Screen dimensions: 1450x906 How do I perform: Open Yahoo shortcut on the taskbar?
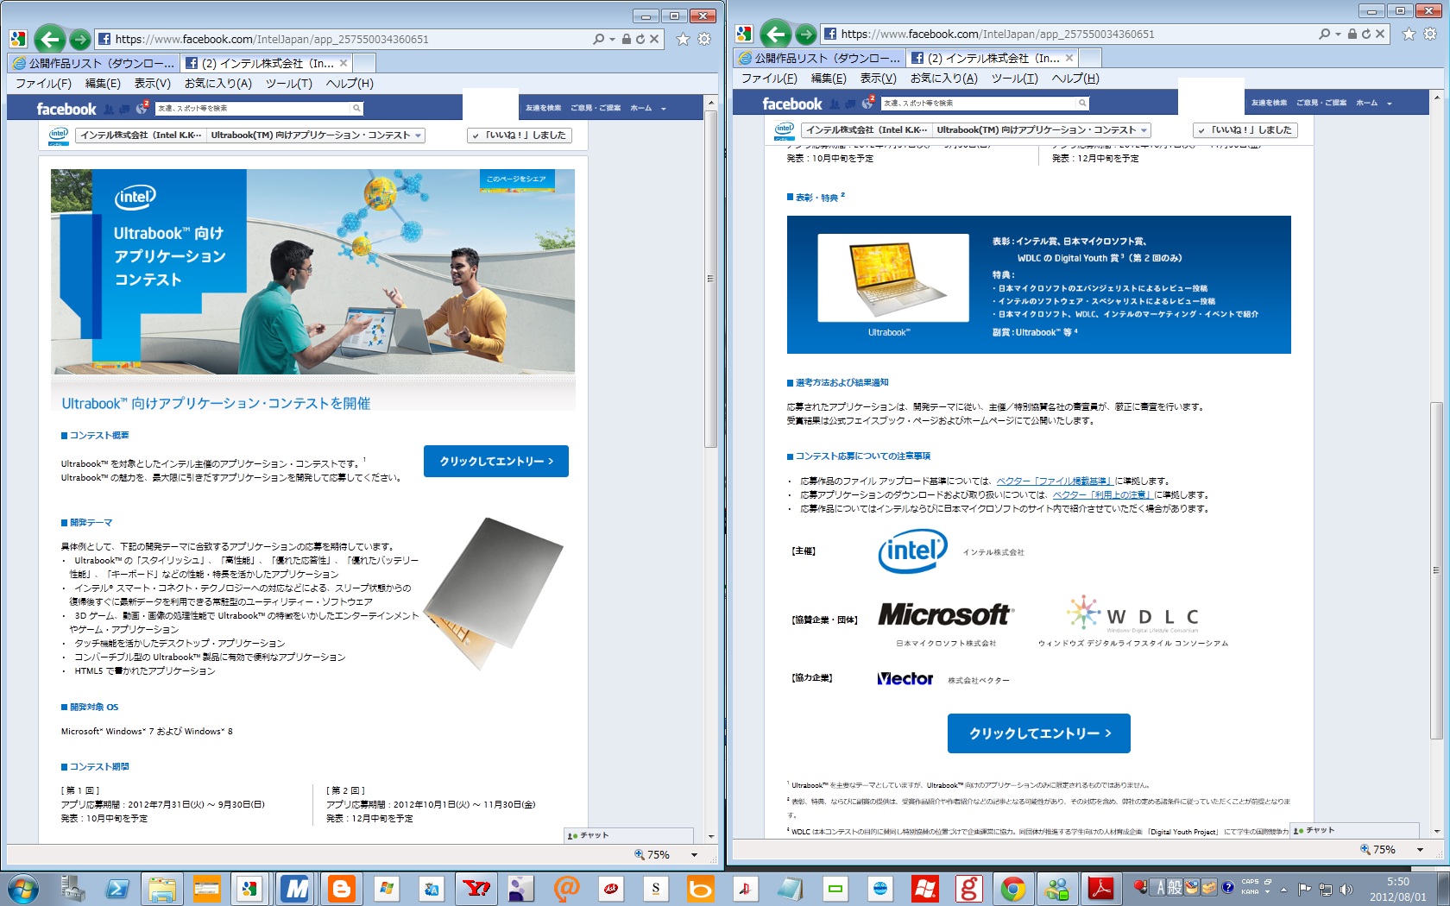point(476,888)
